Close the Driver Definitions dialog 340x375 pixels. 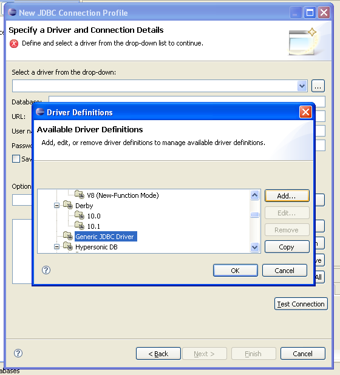[305, 112]
